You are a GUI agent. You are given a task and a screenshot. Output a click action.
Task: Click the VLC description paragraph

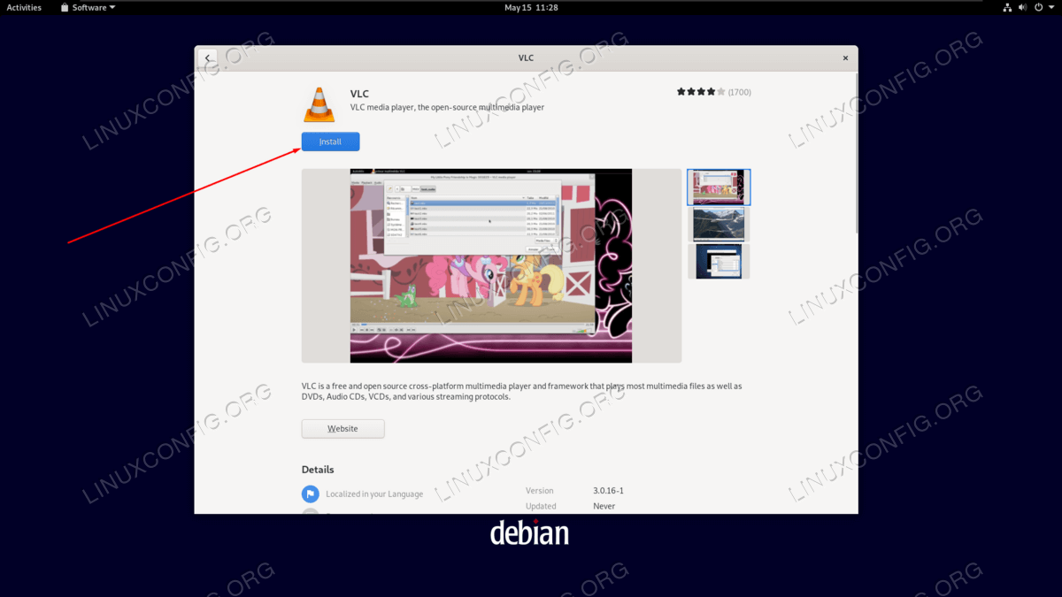(522, 392)
